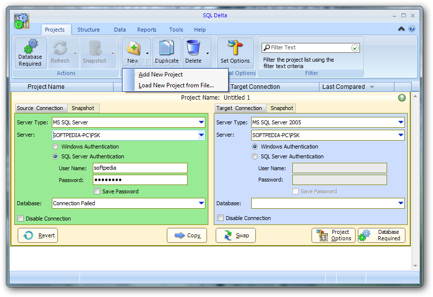
Task: Click the Refresh ribbon icon
Action: pos(60,48)
